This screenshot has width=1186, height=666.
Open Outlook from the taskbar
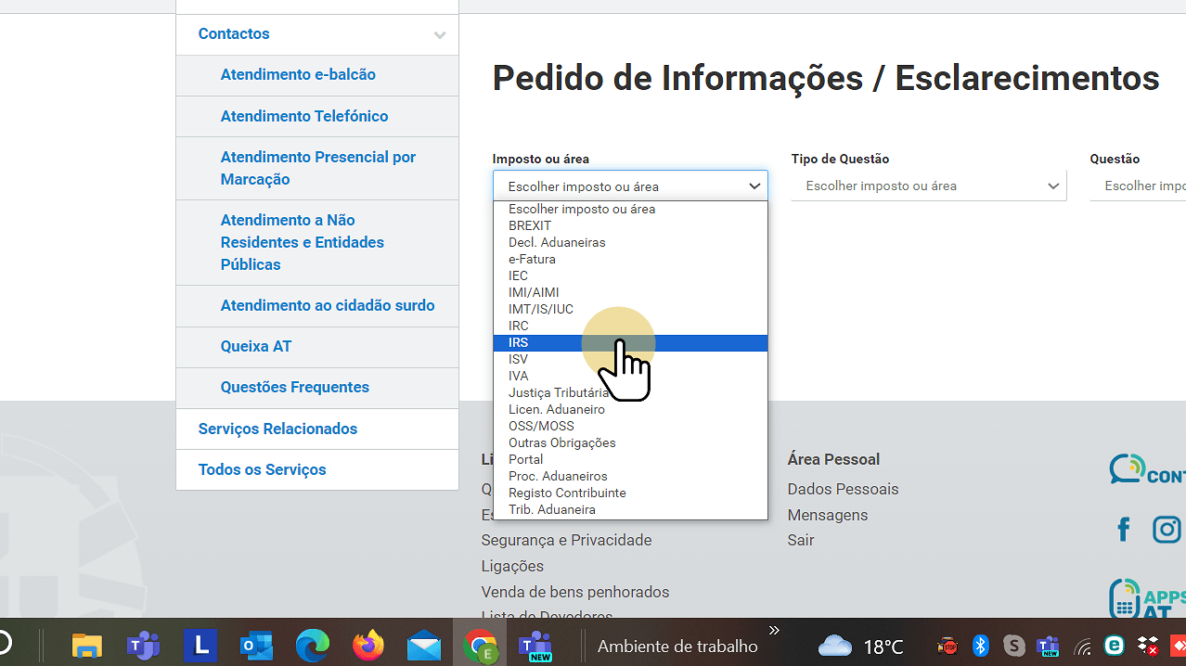pyautogui.click(x=256, y=646)
